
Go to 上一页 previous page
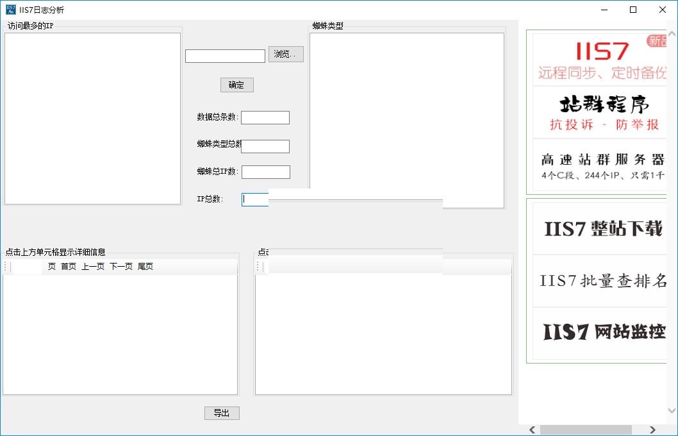coord(93,267)
